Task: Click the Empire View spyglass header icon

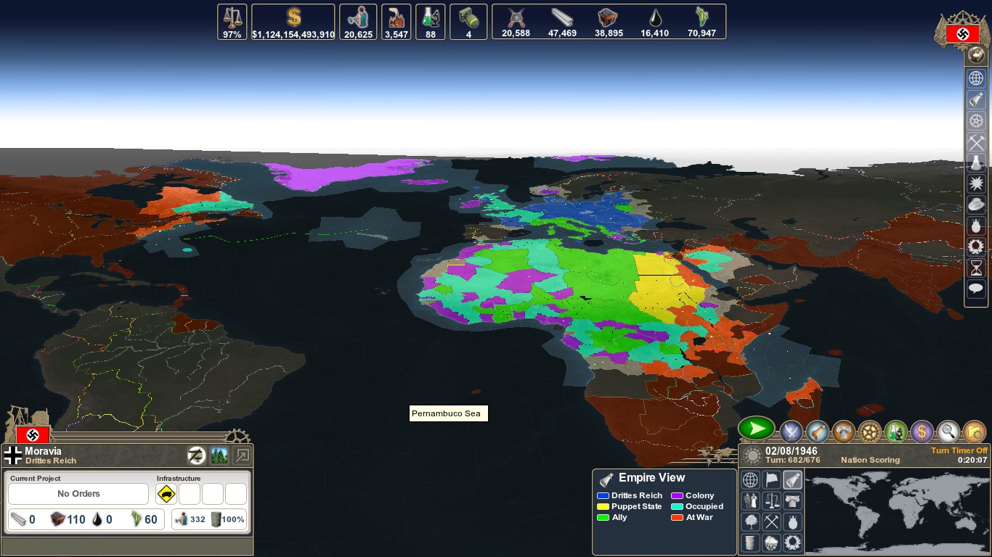Action: (606, 479)
